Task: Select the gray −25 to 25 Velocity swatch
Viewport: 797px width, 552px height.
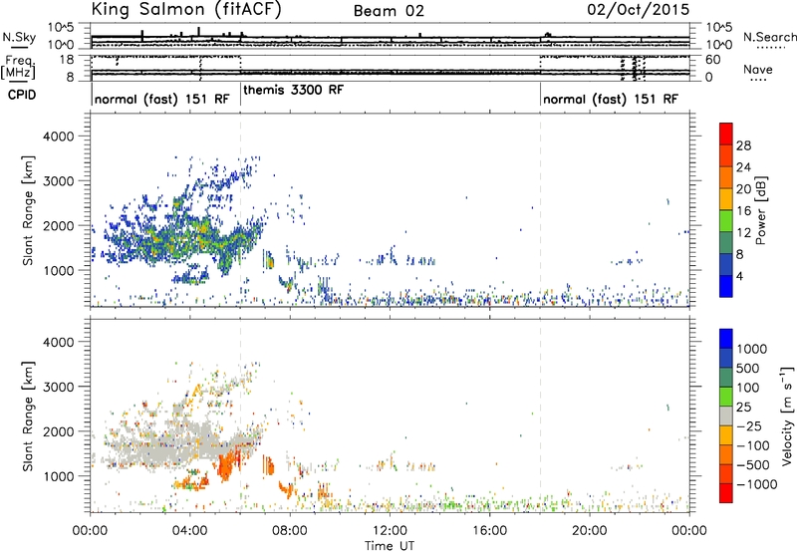Action: tap(726, 415)
